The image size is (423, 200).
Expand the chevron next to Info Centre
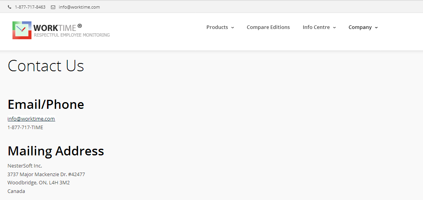point(334,27)
